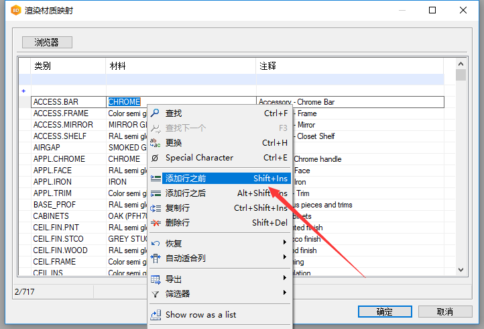Select the CABINETS category cell
Screen dimensions: 484x329
68,216
